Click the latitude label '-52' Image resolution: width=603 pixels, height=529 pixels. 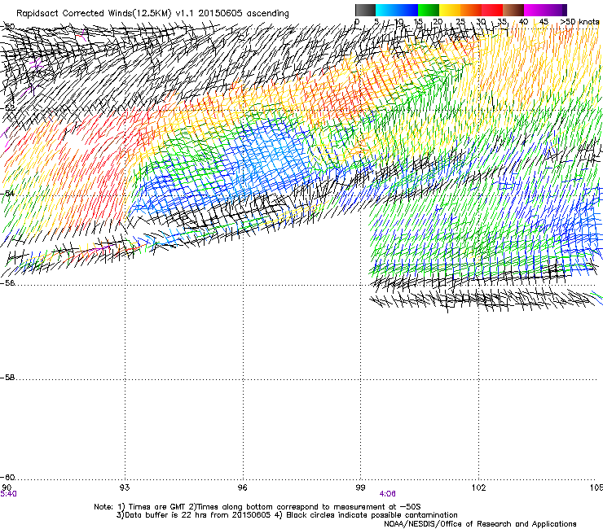click(x=7, y=108)
